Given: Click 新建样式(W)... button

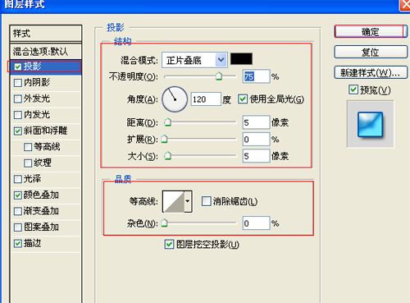Looking at the screenshot, I should [x=371, y=72].
